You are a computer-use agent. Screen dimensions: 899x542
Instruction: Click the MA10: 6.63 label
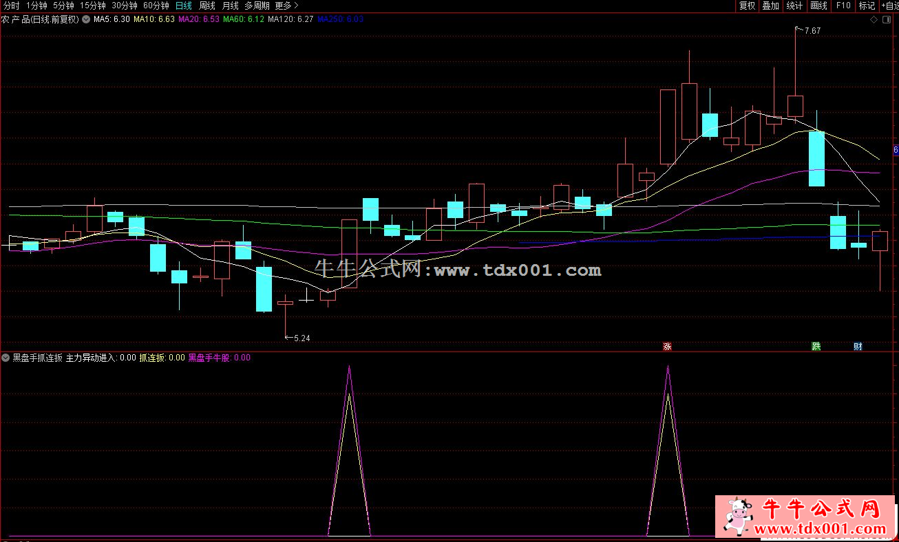(x=154, y=19)
